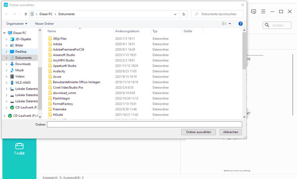Open address bar history dropdown arrow
This screenshot has width=297, height=179.
click(175, 14)
